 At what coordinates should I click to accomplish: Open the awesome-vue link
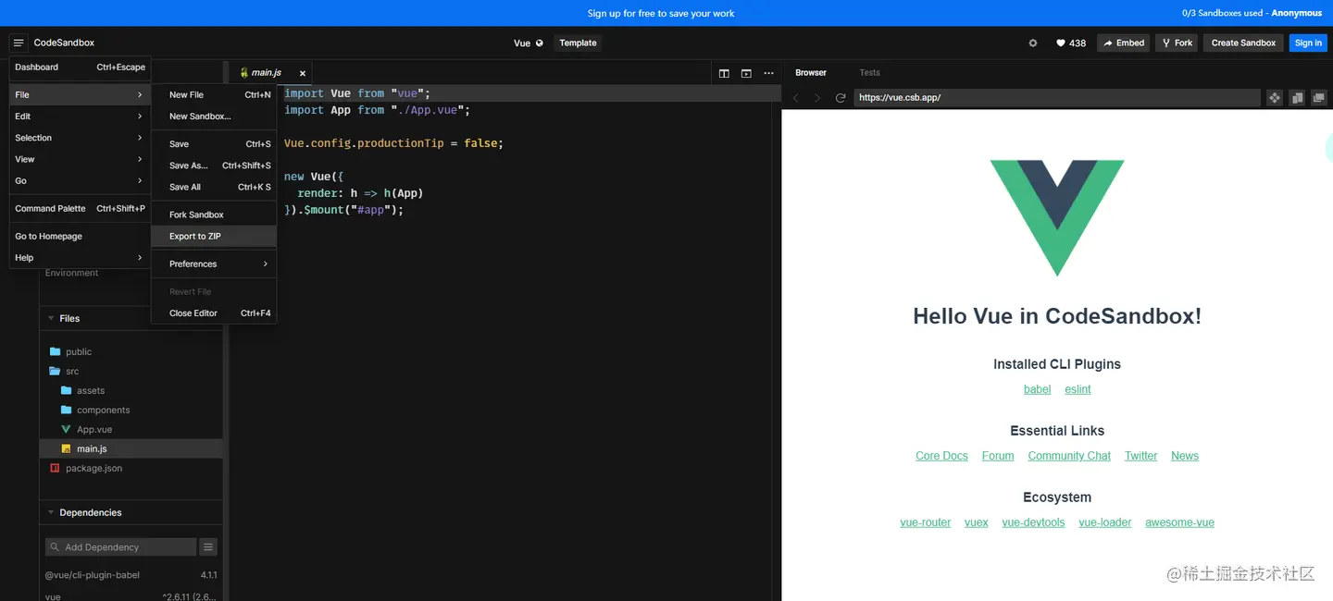tap(1179, 522)
